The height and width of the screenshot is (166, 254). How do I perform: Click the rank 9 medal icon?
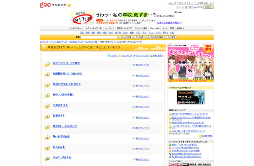point(47,148)
